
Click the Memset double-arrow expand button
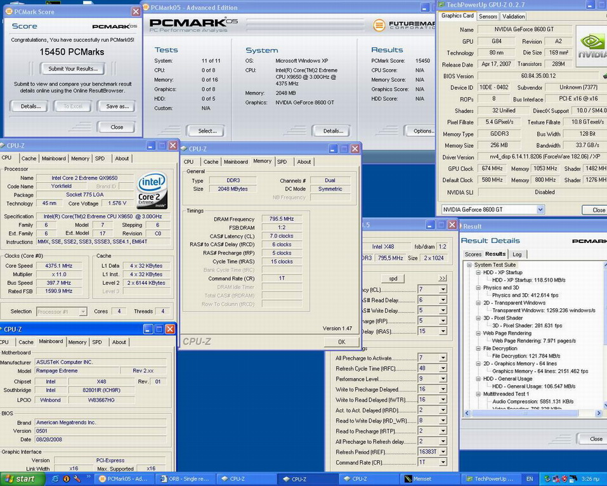443,279
